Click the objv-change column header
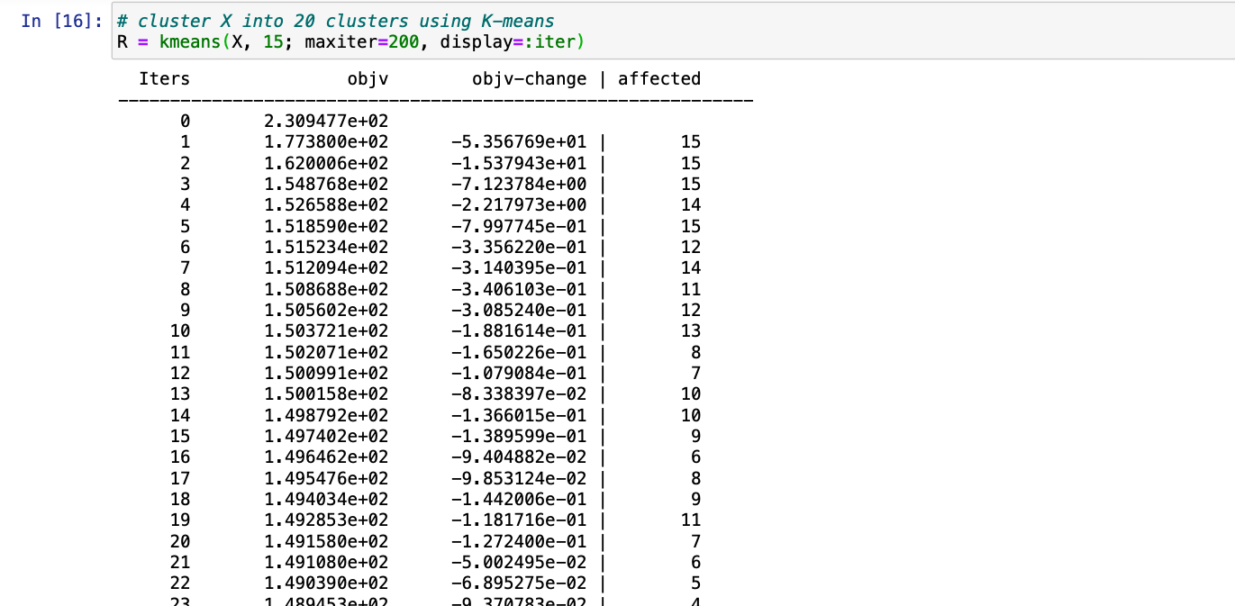 pyautogui.click(x=529, y=79)
